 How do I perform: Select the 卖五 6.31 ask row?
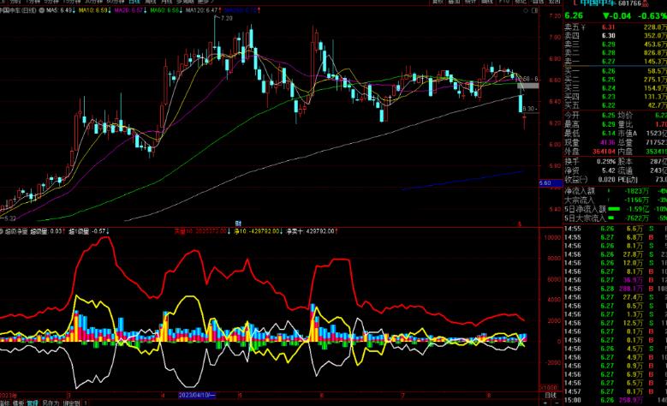pyautogui.click(x=616, y=27)
